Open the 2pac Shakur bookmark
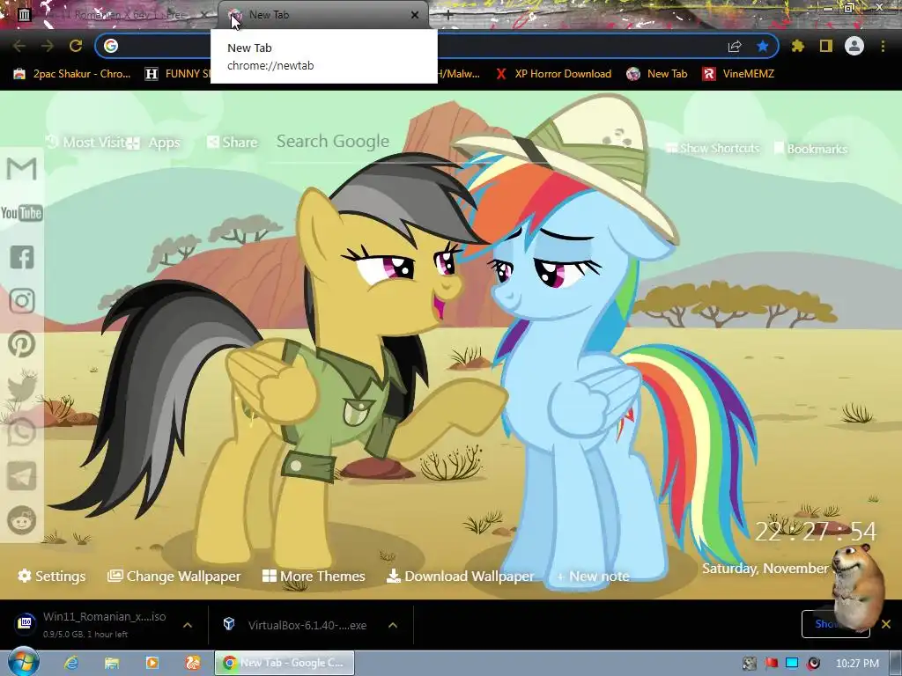The width and height of the screenshot is (902, 676). click(x=72, y=74)
